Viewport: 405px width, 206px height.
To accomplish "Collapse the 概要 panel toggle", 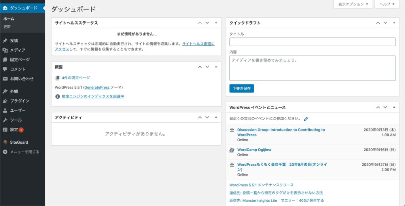I will coord(216,67).
